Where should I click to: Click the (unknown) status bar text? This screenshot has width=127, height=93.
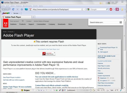click(71, 90)
